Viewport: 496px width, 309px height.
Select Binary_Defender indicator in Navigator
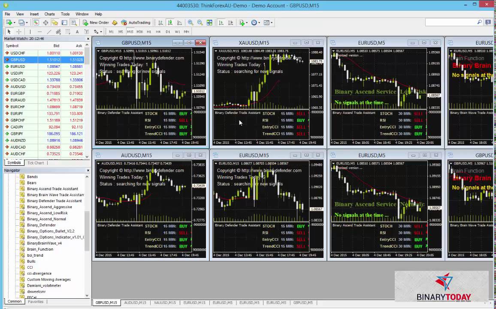click(41, 225)
